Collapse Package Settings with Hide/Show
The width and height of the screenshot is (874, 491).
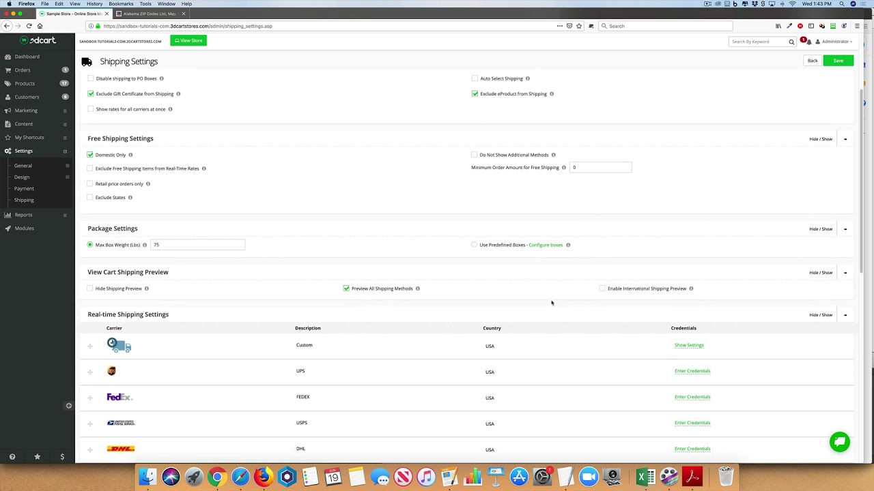coord(821,229)
